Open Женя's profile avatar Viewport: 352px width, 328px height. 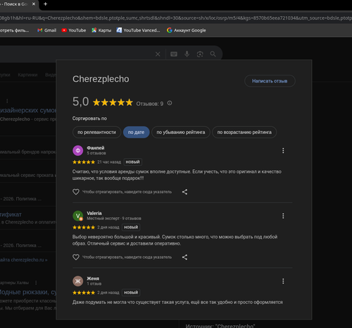point(78,281)
